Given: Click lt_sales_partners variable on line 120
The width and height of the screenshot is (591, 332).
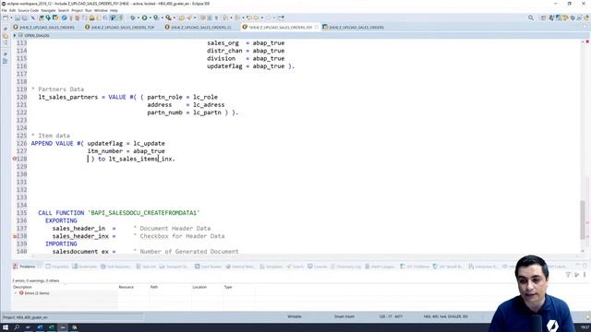Looking at the screenshot, I should tap(67, 97).
